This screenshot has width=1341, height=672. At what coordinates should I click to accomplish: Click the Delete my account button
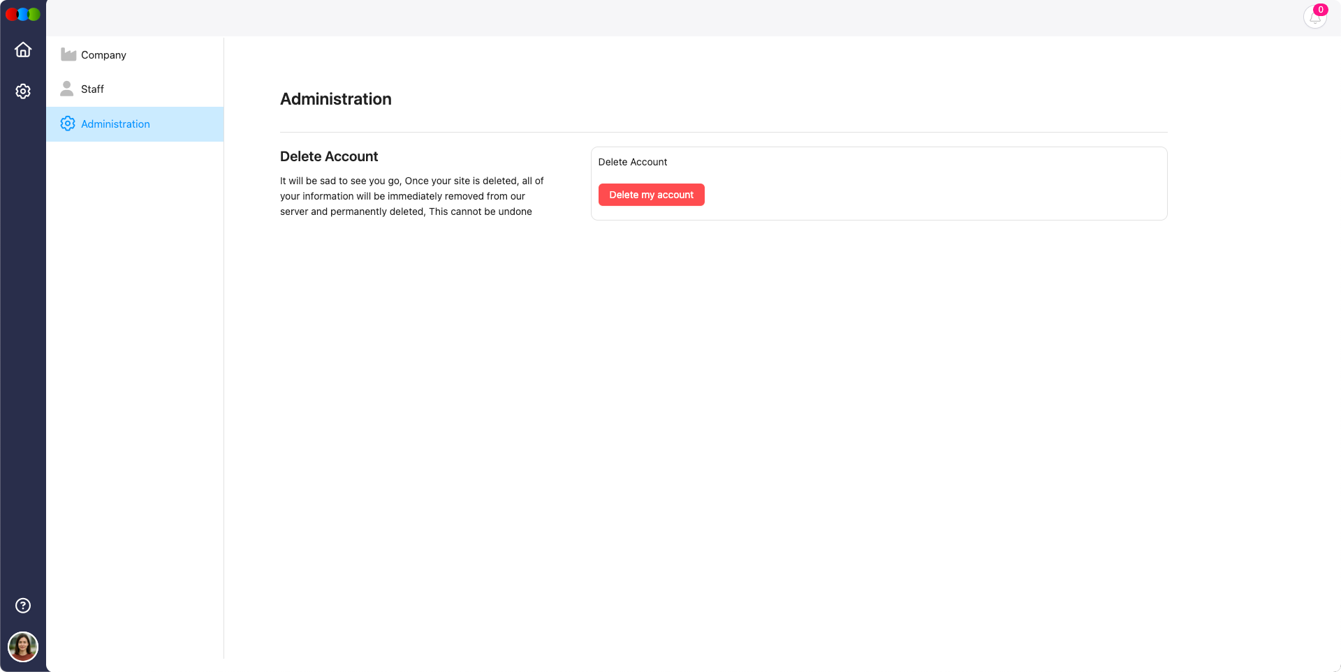click(651, 195)
